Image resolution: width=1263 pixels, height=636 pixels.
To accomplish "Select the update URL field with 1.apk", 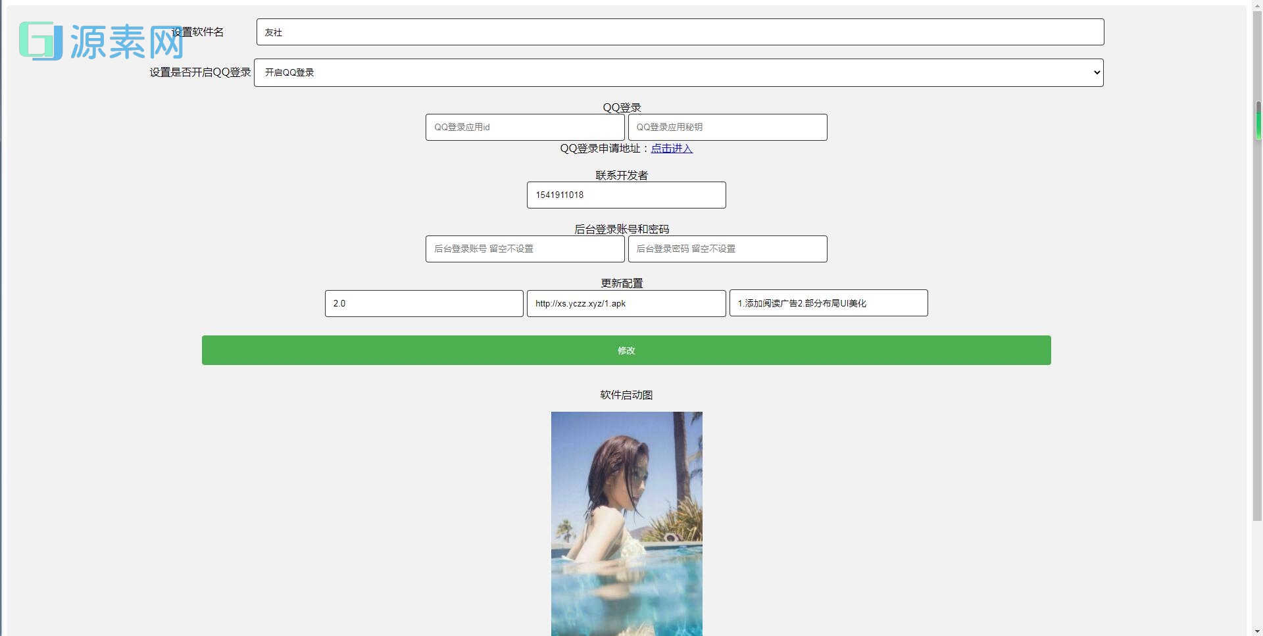I will [626, 303].
